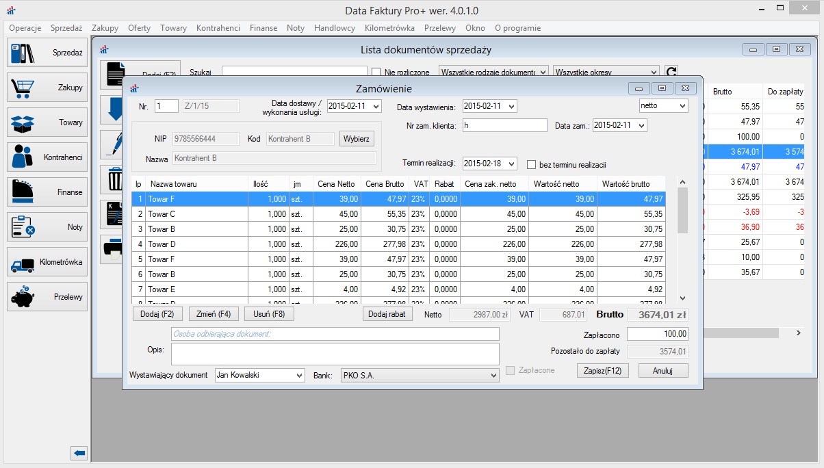
Task: Open the Kontrahenci menu
Action: tap(218, 28)
